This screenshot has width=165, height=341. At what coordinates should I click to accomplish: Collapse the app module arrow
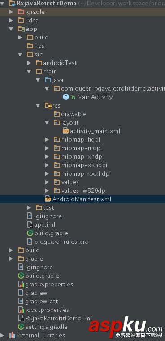pyautogui.click(x=11, y=29)
